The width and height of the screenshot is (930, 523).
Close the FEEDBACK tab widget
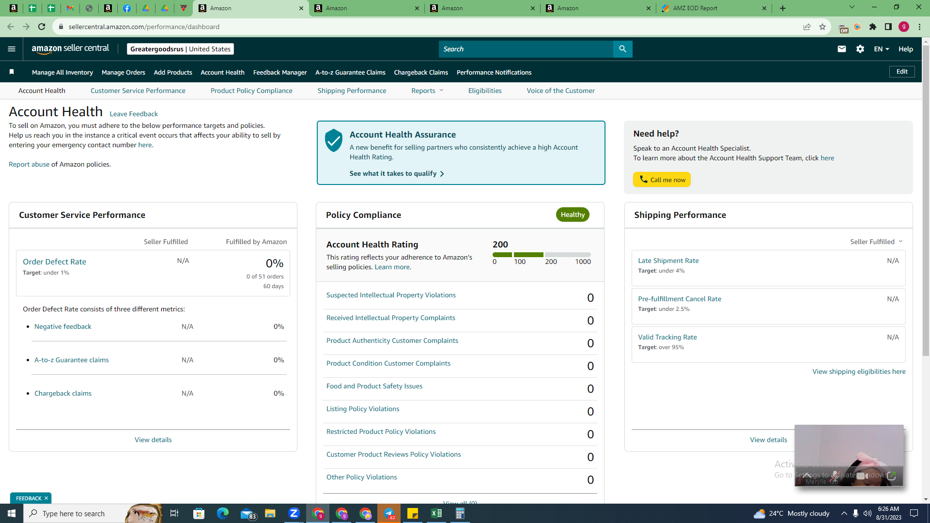click(x=46, y=498)
